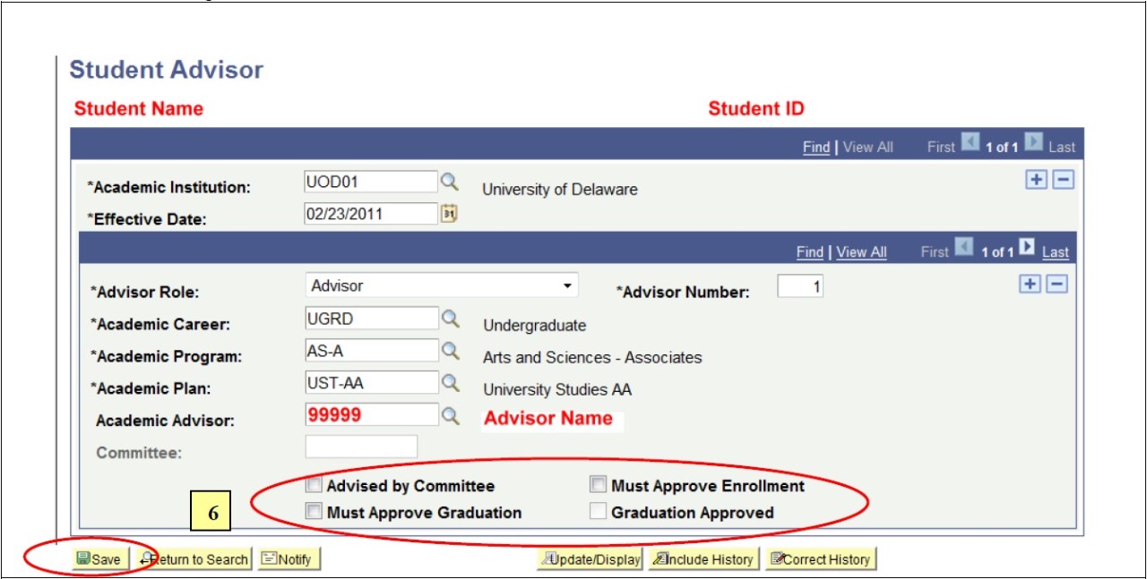This screenshot has width=1147, height=579.
Task: Click the Academic Institution input field
Action: point(371,182)
